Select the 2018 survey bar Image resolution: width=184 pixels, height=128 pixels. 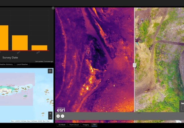[x=39, y=48]
